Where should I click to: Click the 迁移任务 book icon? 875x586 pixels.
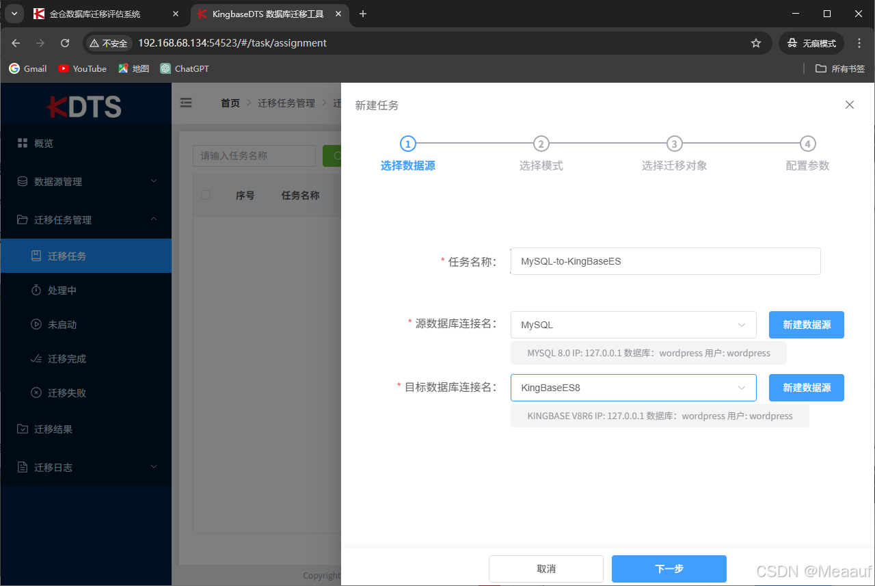(x=36, y=256)
